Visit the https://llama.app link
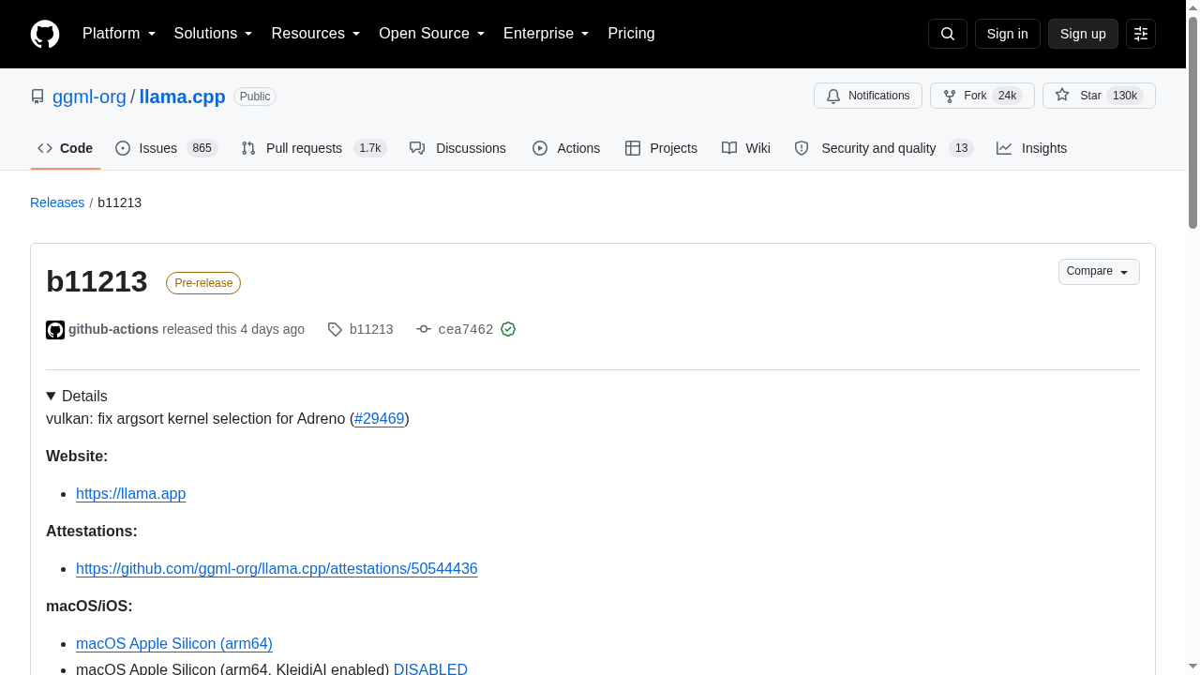This screenshot has height=675, width=1200. coord(131,493)
